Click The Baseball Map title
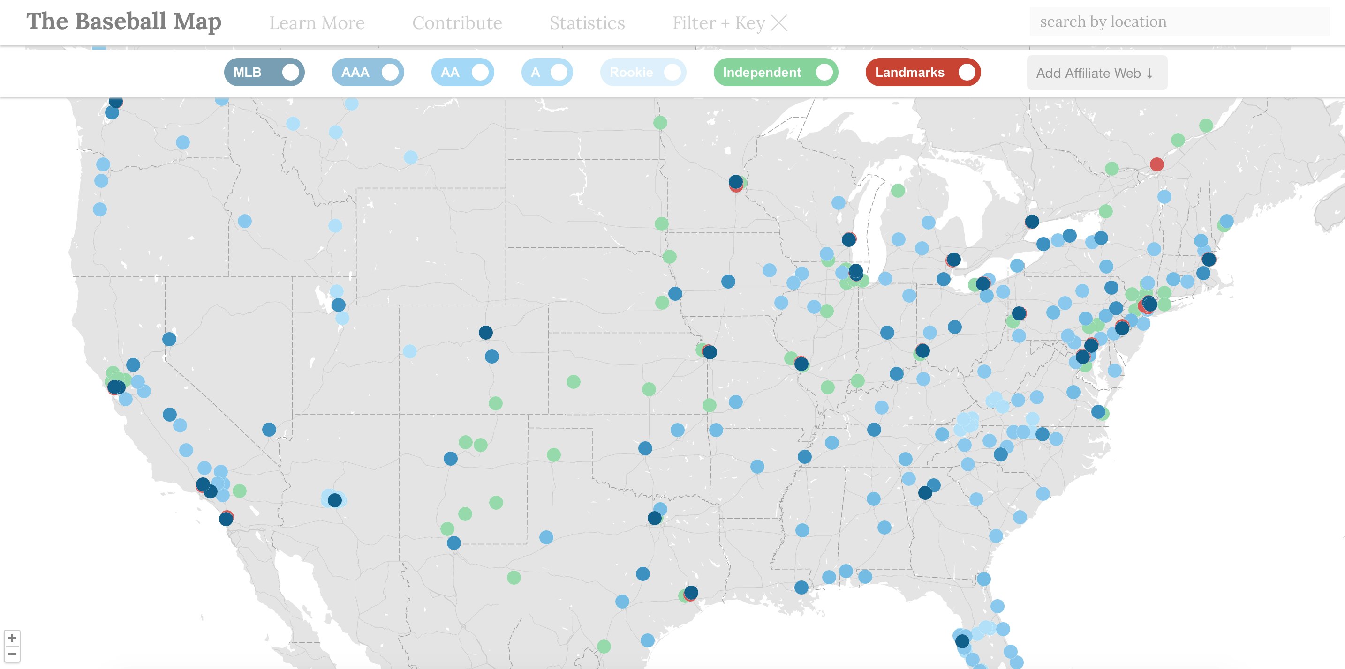This screenshot has width=1345, height=669. click(x=124, y=22)
